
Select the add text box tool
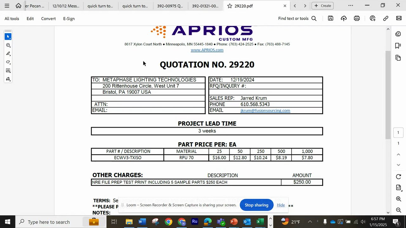click(8, 71)
